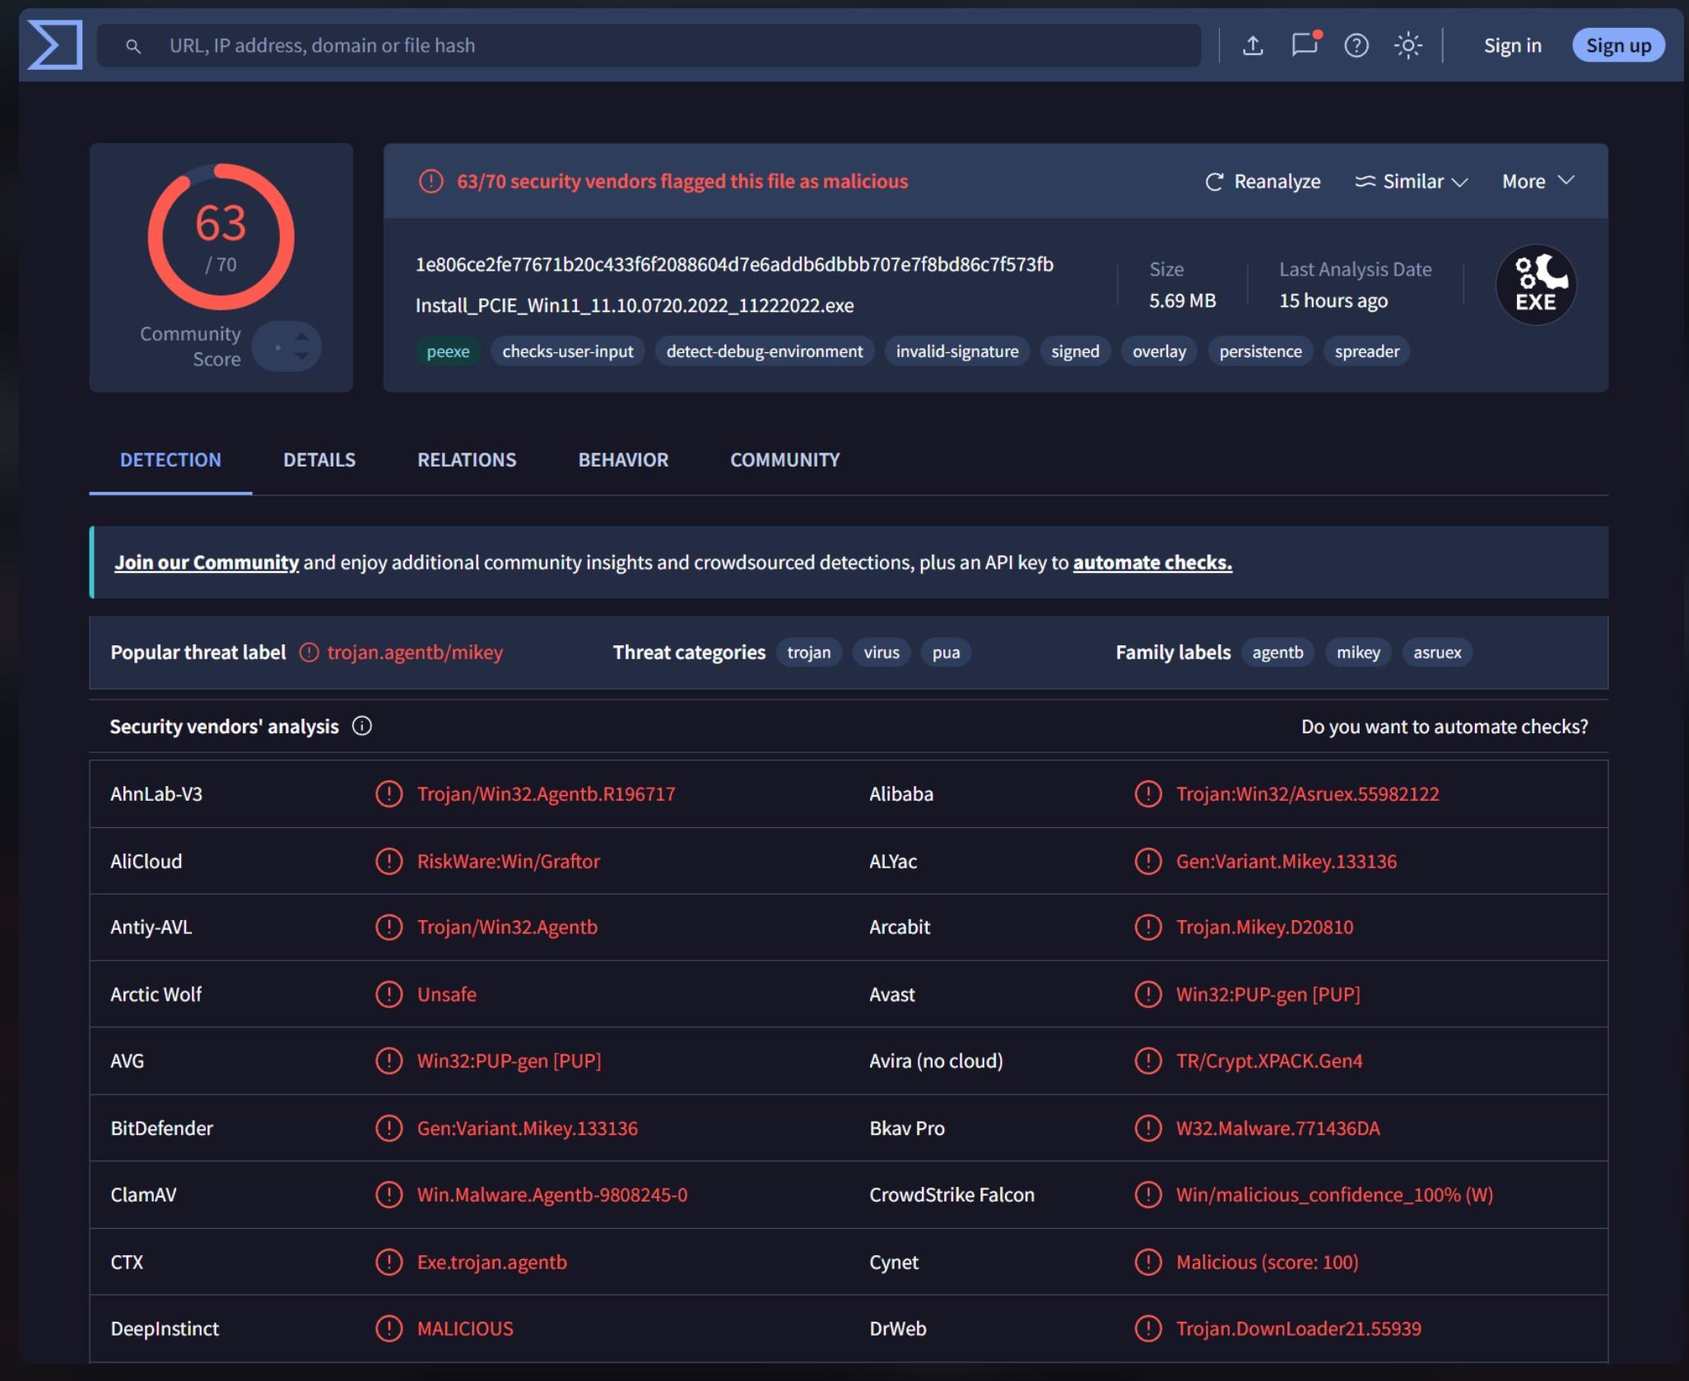
Task: Click the trojan threat category chip
Action: [809, 653]
